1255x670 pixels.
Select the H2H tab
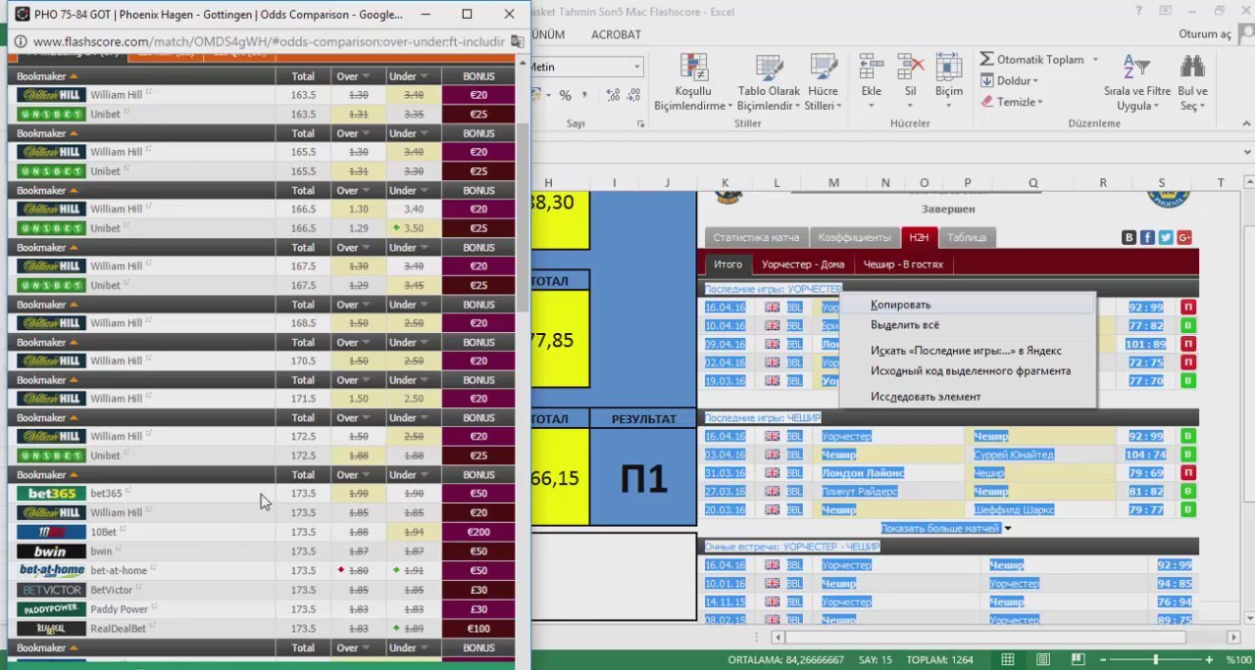pos(919,237)
